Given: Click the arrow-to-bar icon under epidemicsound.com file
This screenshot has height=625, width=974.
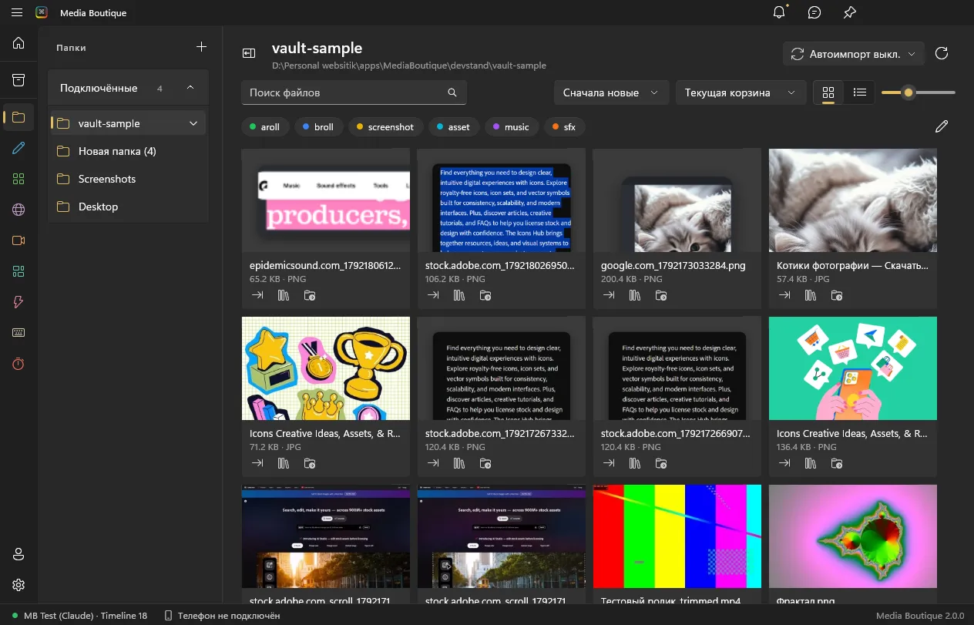Looking at the screenshot, I should point(257,295).
